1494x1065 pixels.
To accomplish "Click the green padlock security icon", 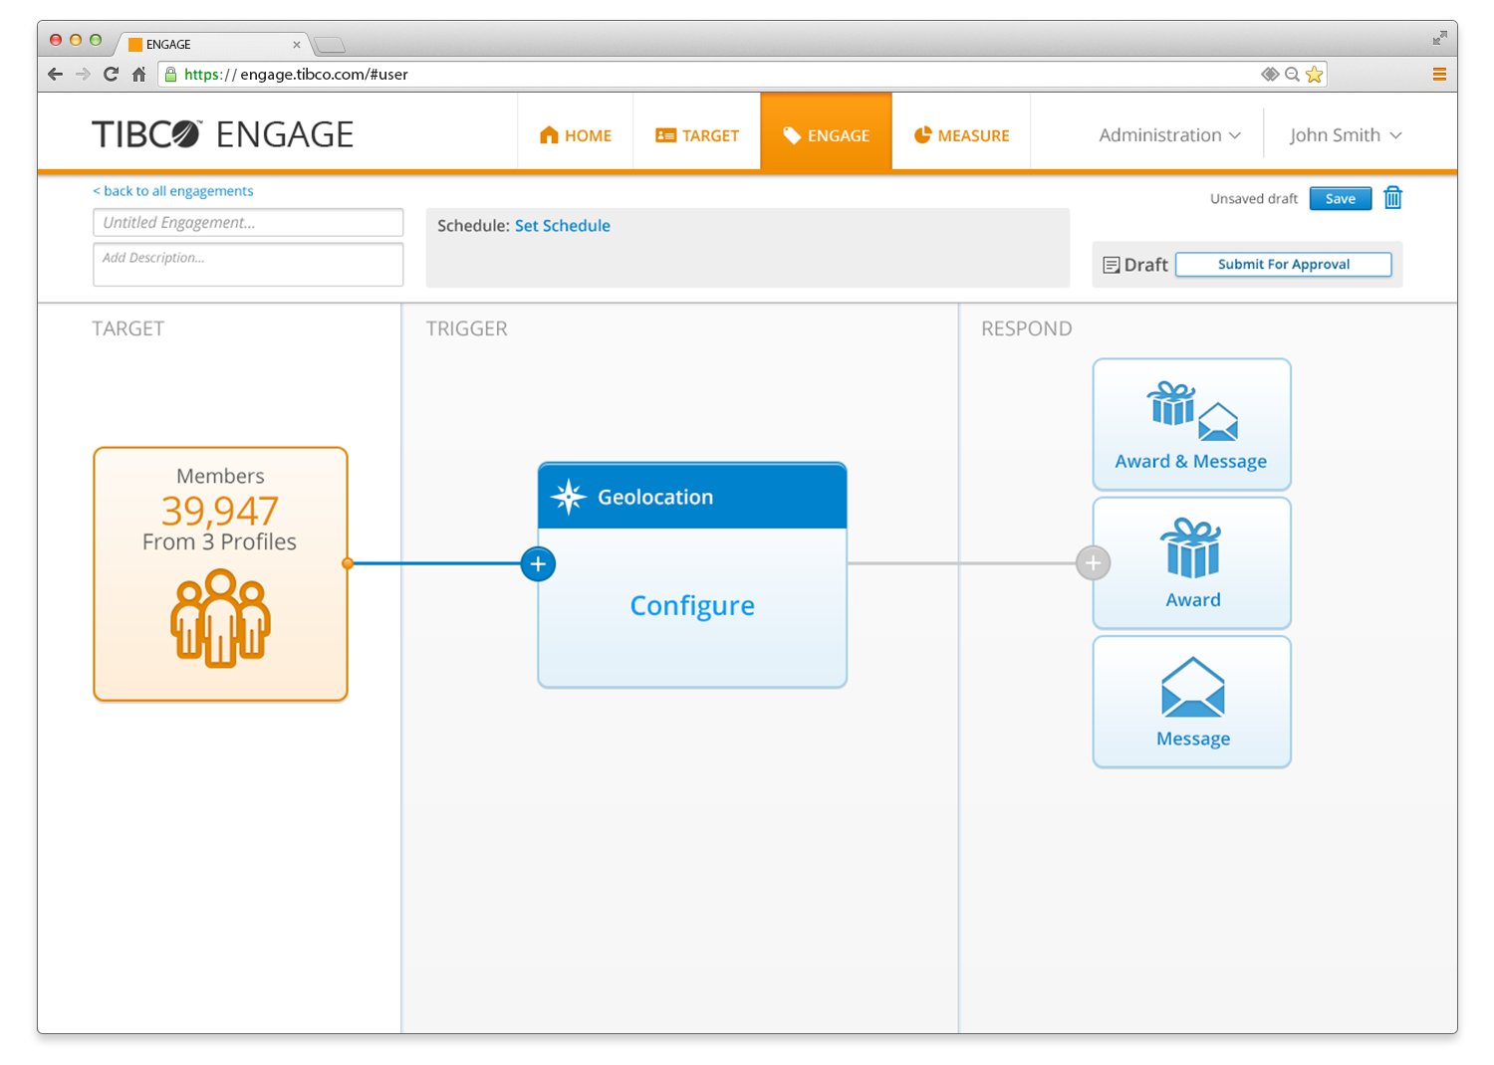I will tap(170, 75).
